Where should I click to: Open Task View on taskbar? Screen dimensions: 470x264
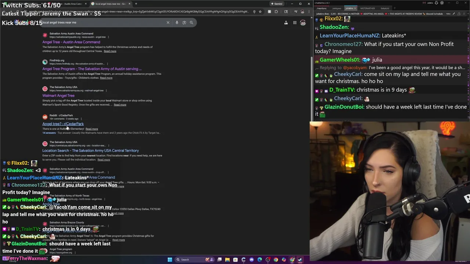219,260
